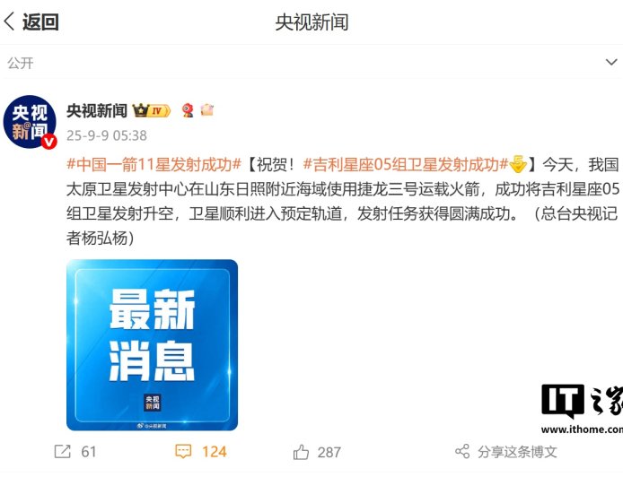Viewport: 623px width, 477px height.
Task: Open hashtag #中国一箭11星发射成功#
Action: pyautogui.click(x=154, y=164)
